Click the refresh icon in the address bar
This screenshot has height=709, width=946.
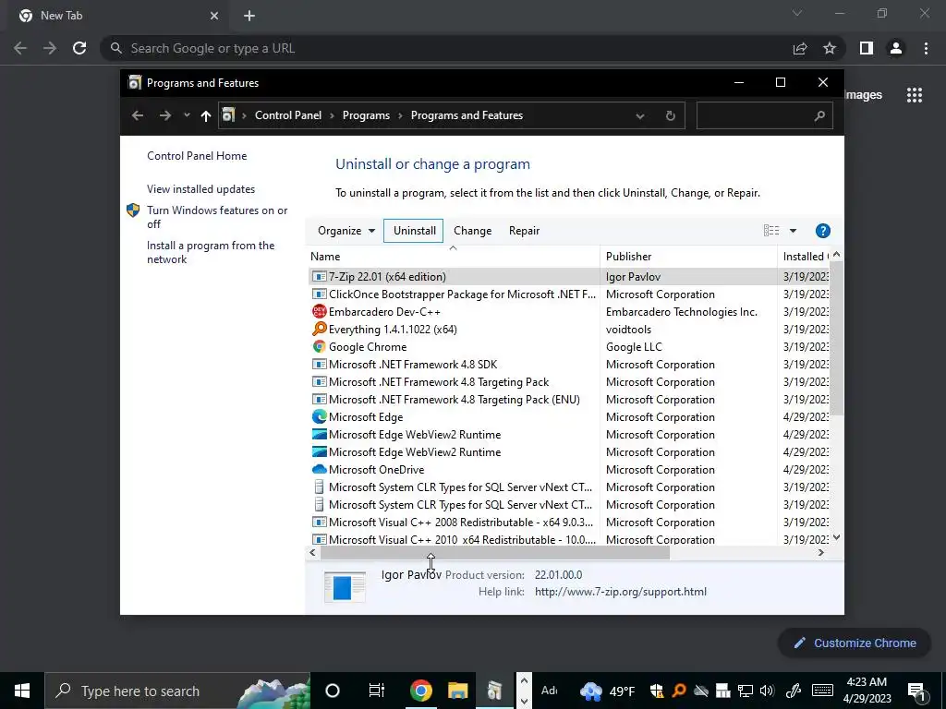671,115
